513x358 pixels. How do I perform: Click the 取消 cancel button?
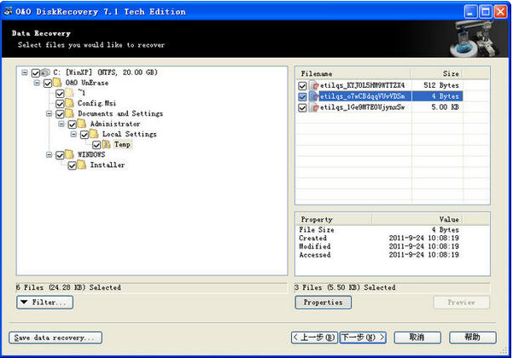pos(417,338)
